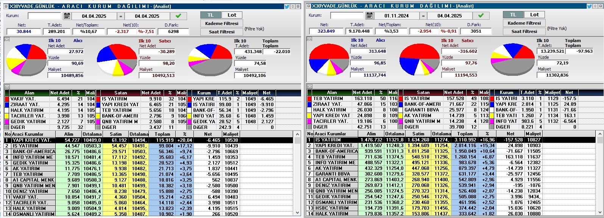The width and height of the screenshot is (604, 218).
Task: Sort by Toplam header in left main table
Action: tap(162, 134)
